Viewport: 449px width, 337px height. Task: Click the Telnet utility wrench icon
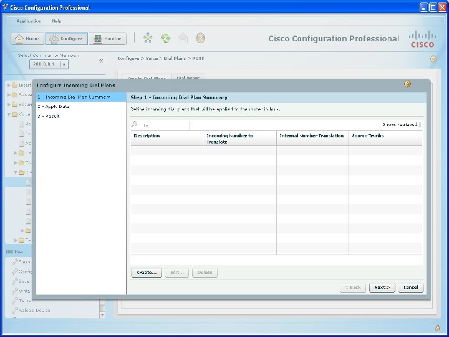(x=15, y=301)
